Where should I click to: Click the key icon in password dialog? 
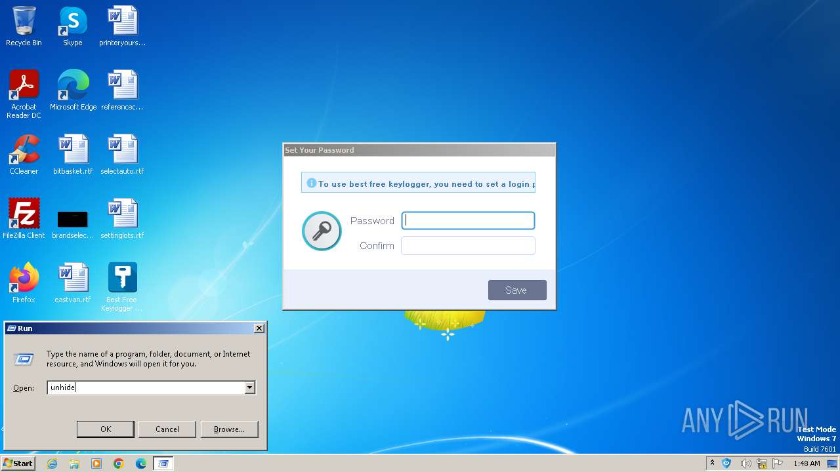[x=322, y=231]
